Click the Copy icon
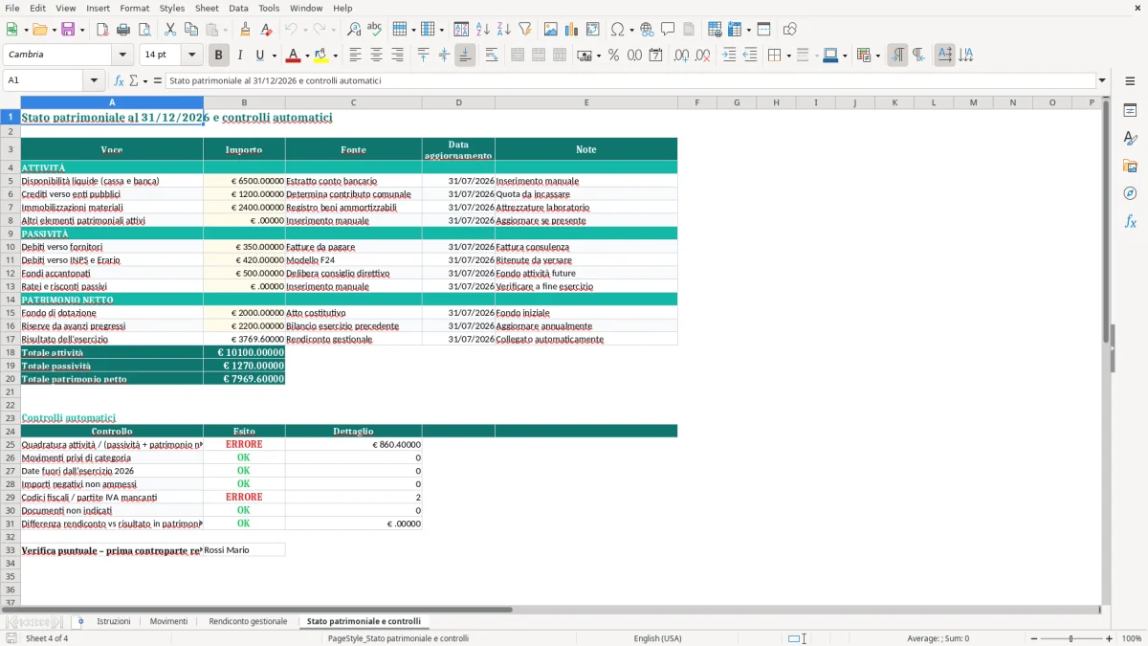The image size is (1148, 646). point(191,30)
